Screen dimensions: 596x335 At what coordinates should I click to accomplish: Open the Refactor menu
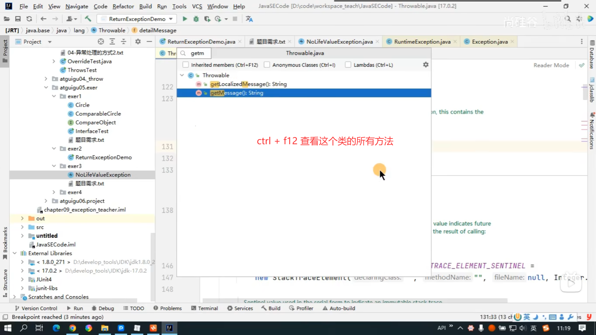coord(123,6)
